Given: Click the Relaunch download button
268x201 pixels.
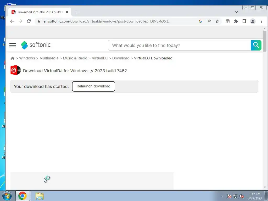Looking at the screenshot, I should (93, 86).
